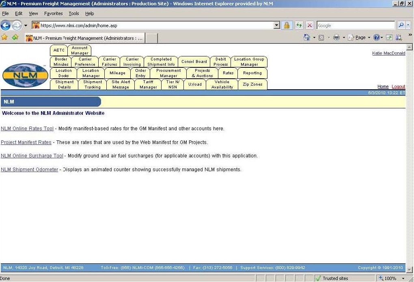The height and width of the screenshot is (282, 414).
Task: Click the RSS feeds icon
Action: [x=321, y=38]
